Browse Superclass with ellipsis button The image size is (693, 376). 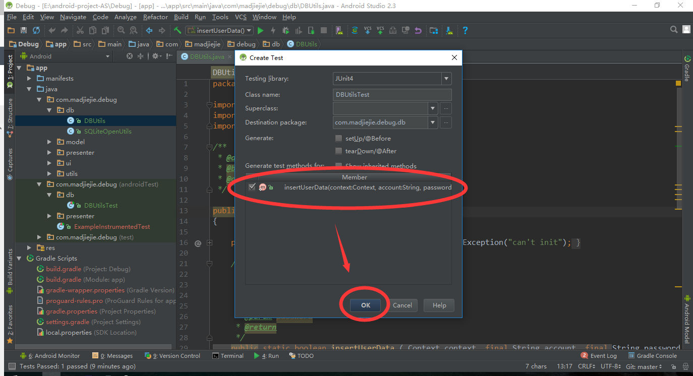click(446, 108)
